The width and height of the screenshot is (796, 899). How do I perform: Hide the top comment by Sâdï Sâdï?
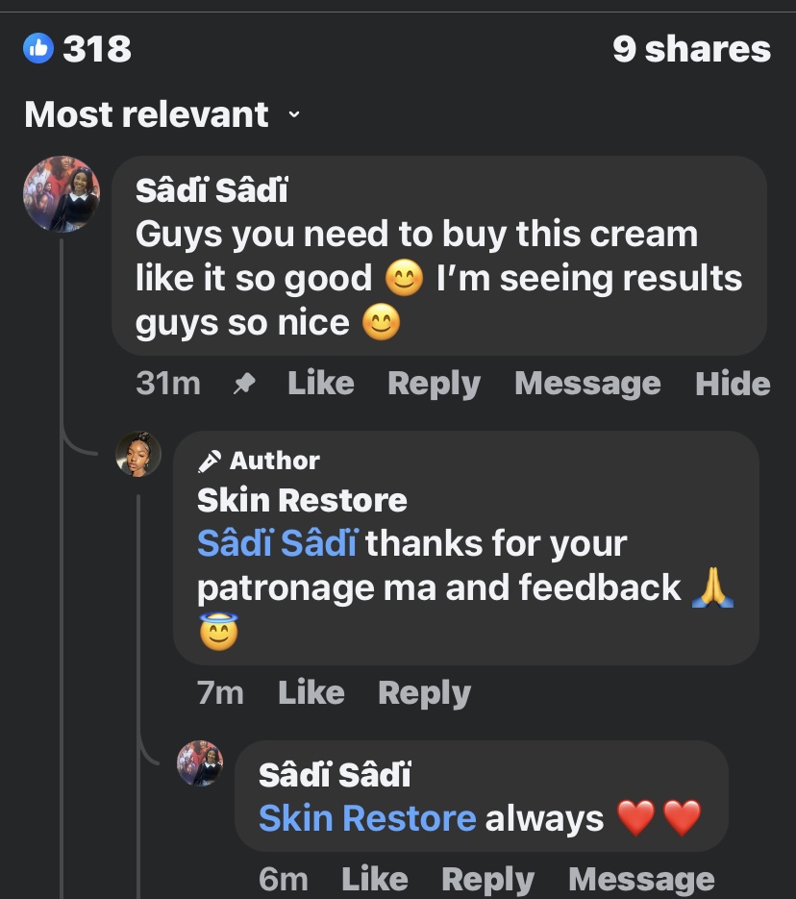pyautogui.click(x=733, y=384)
